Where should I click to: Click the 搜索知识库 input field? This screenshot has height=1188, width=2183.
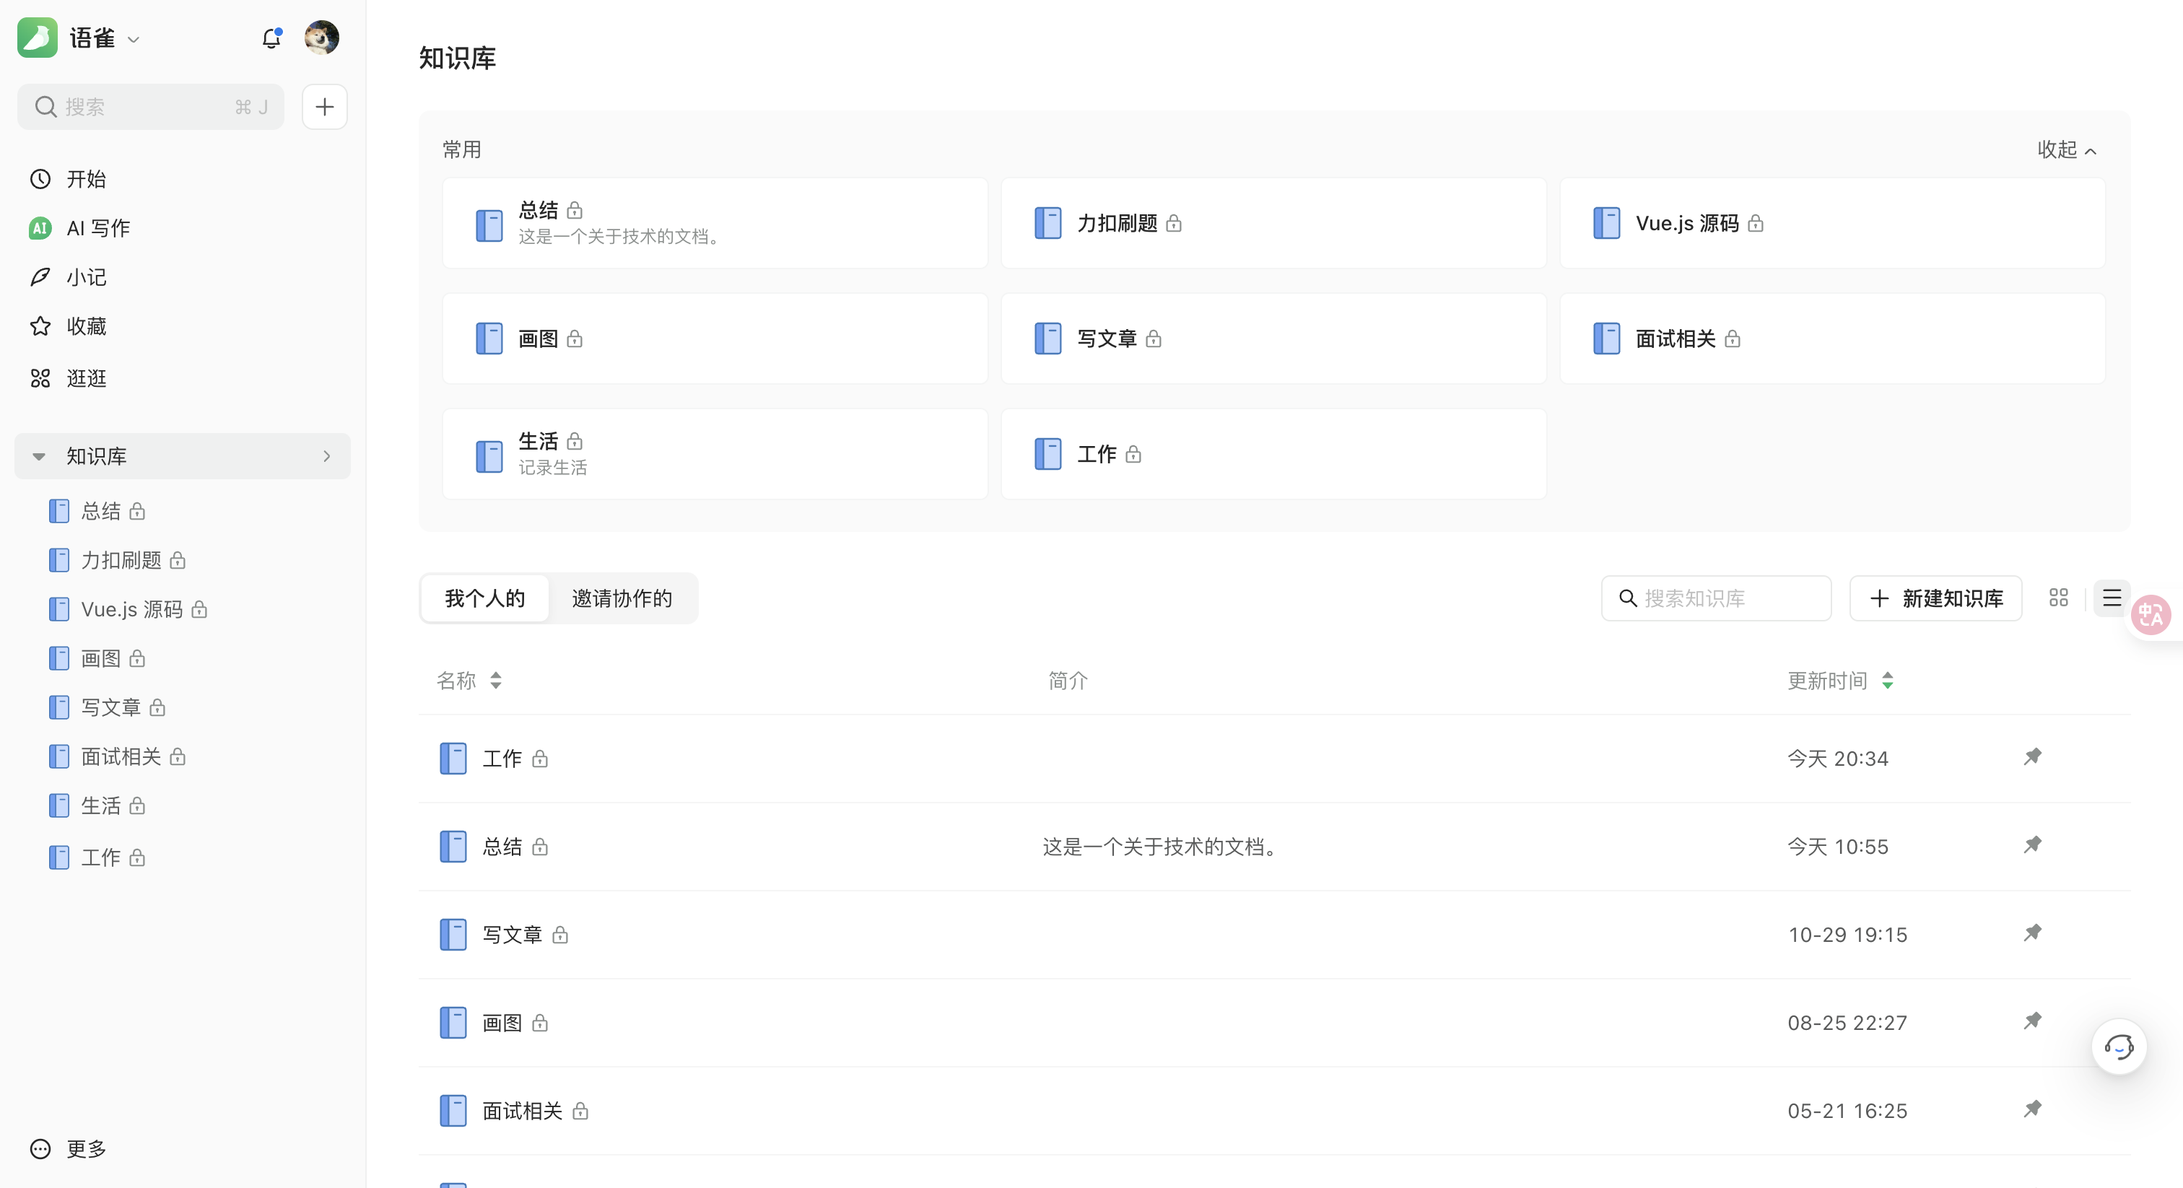coord(1729,598)
